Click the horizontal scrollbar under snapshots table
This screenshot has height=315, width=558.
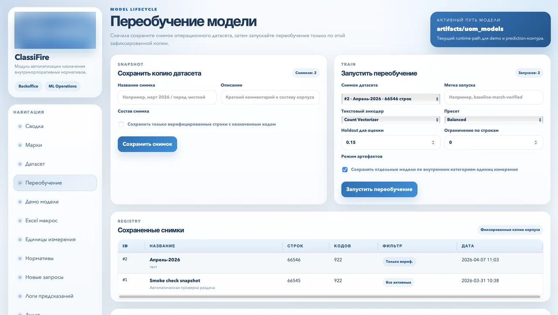329,297
